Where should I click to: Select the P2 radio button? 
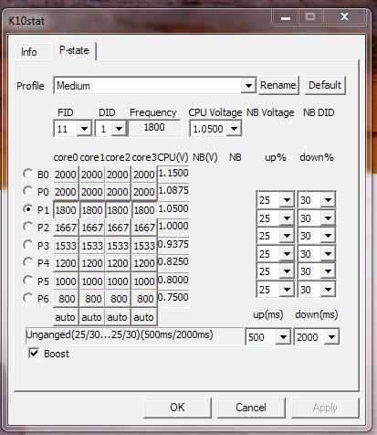[x=27, y=227]
